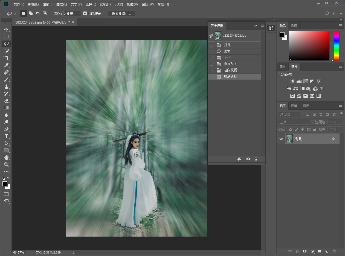Image resolution: width=345 pixels, height=256 pixels.
Task: Set history brush source at 选择反向 step
Action: [211, 64]
